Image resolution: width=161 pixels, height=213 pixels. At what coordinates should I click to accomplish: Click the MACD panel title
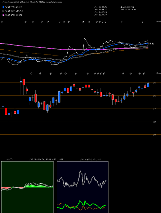coord(9,159)
